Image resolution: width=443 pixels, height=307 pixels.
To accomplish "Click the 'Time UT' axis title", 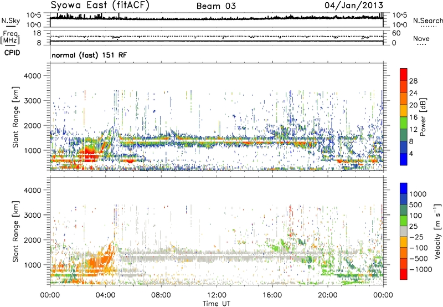I will 217,304.
